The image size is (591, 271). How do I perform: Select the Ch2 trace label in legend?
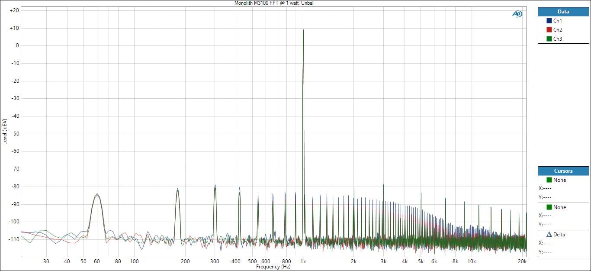[558, 30]
